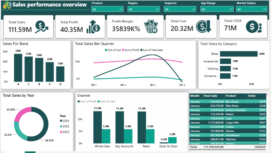Viewport: 272px width, 153px height.
Task: Click Sum of Cost legend in Channel chart
Action: click(x=106, y=101)
